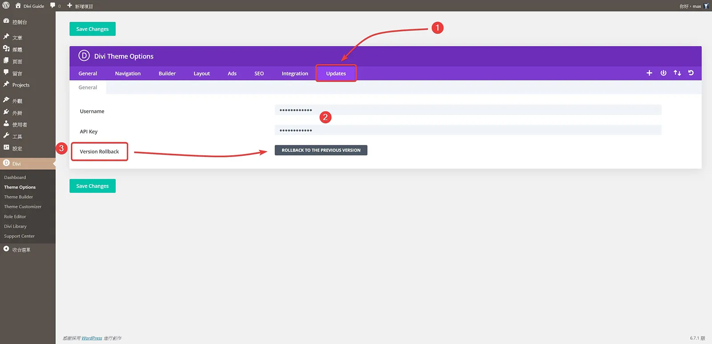This screenshot has height=344, width=712.
Task: Open Theme Builder submenu item
Action: [19, 197]
